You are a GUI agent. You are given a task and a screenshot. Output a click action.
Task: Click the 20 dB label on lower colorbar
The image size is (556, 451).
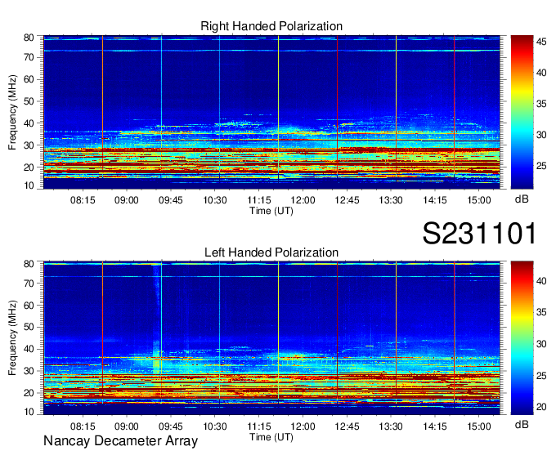[x=541, y=407]
